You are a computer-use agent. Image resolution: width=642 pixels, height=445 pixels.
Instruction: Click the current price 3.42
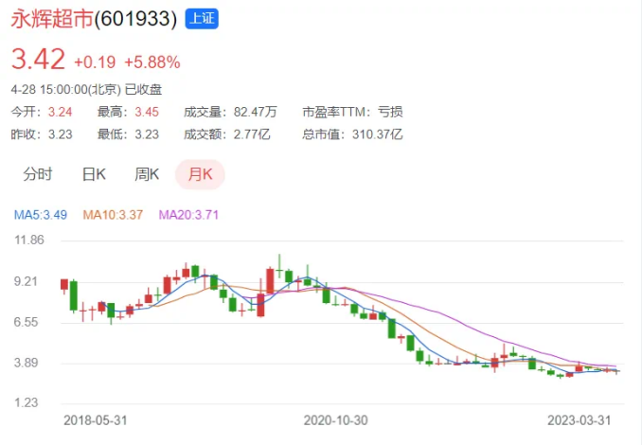point(38,59)
